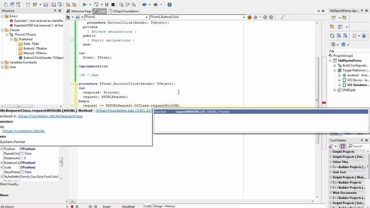Open the Run button dropdown arrow
Screen dimensions: 370x208
[x=90, y=5]
